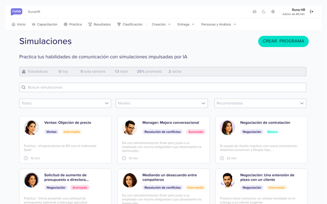
Task: Expand the Personas y Análisis menu
Action: (x=218, y=24)
